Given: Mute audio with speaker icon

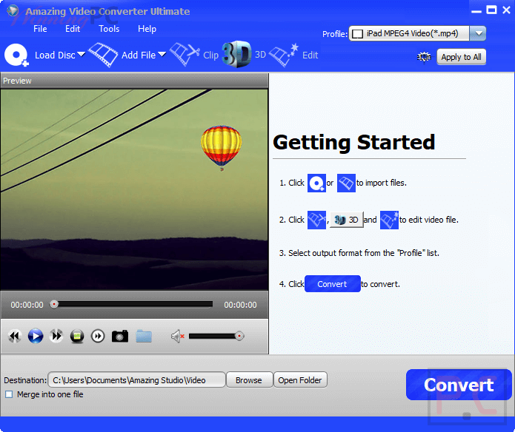Looking at the screenshot, I should (177, 337).
